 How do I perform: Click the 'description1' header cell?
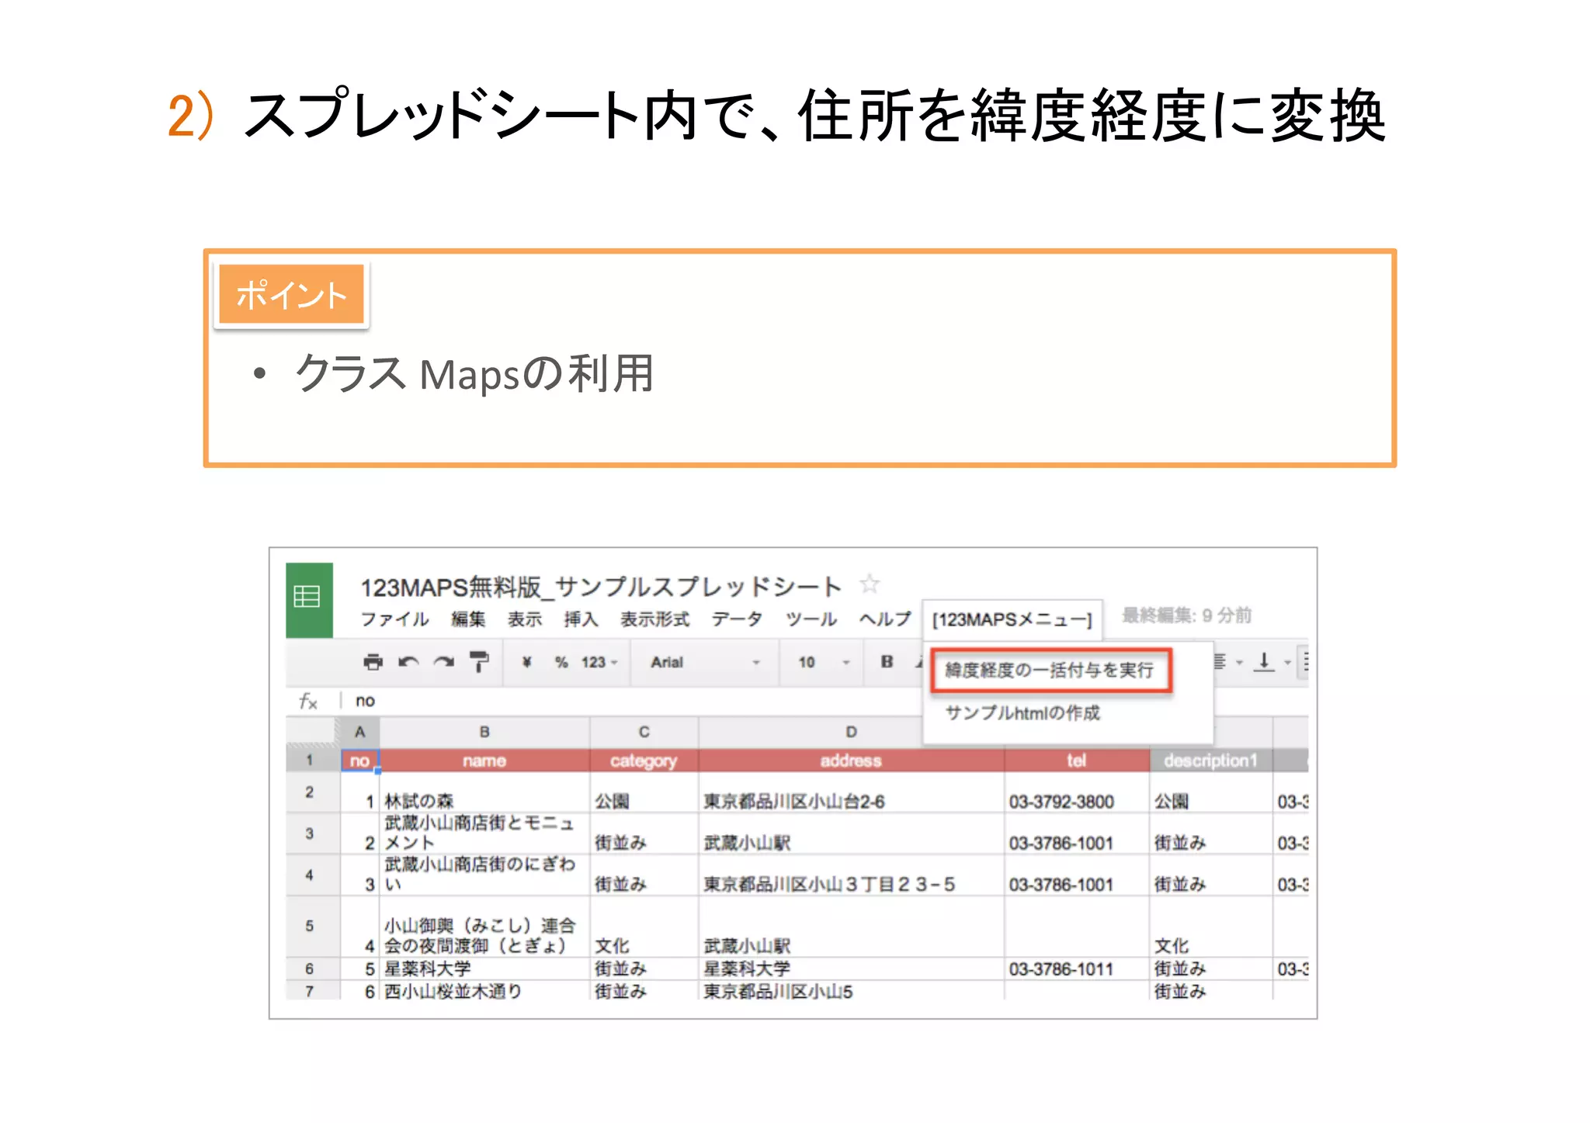1210,761
